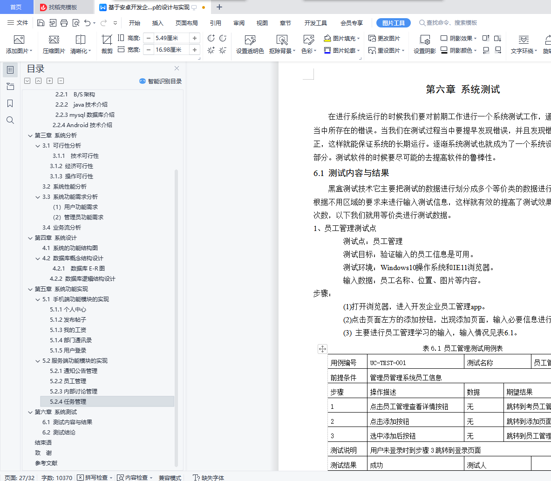Open the 页面布局 ribbon tab
Screen dimensions: 551x481
pos(187,23)
